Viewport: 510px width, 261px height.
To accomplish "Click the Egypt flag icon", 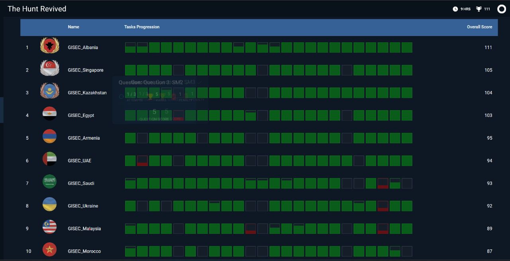I will 50,114.
